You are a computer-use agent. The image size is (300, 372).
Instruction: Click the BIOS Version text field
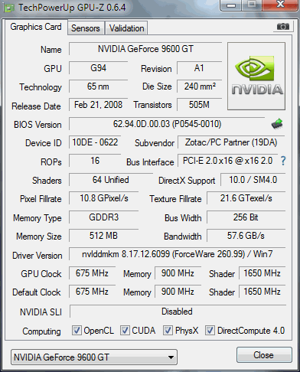point(167,124)
